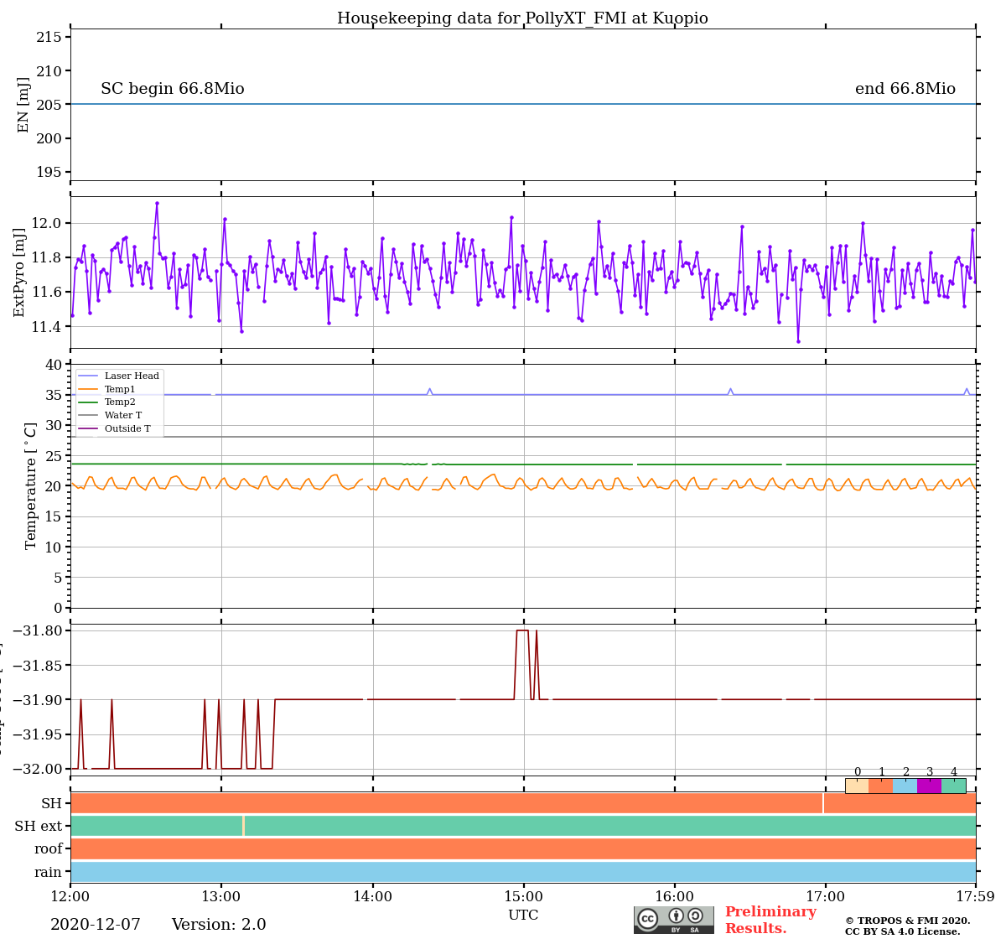Click the 40 tick on Temperature axis

pos(54,364)
